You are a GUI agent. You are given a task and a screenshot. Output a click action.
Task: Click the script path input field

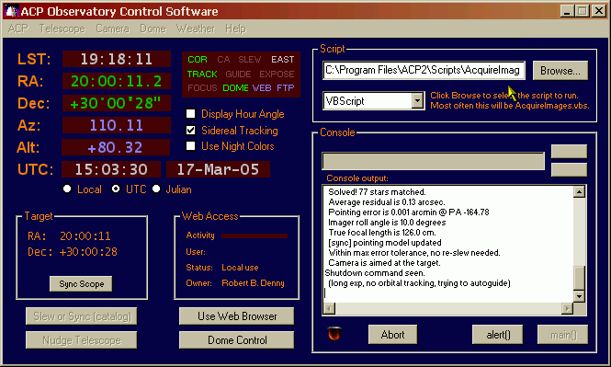424,70
